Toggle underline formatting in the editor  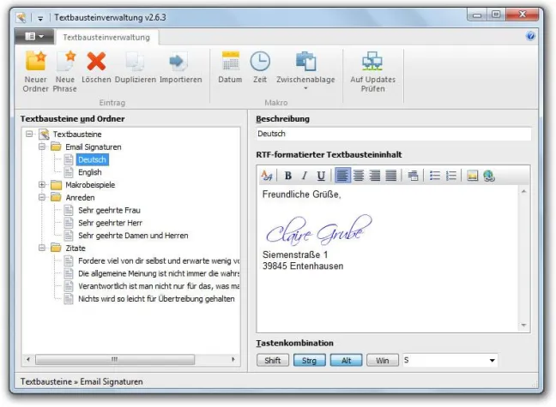321,176
